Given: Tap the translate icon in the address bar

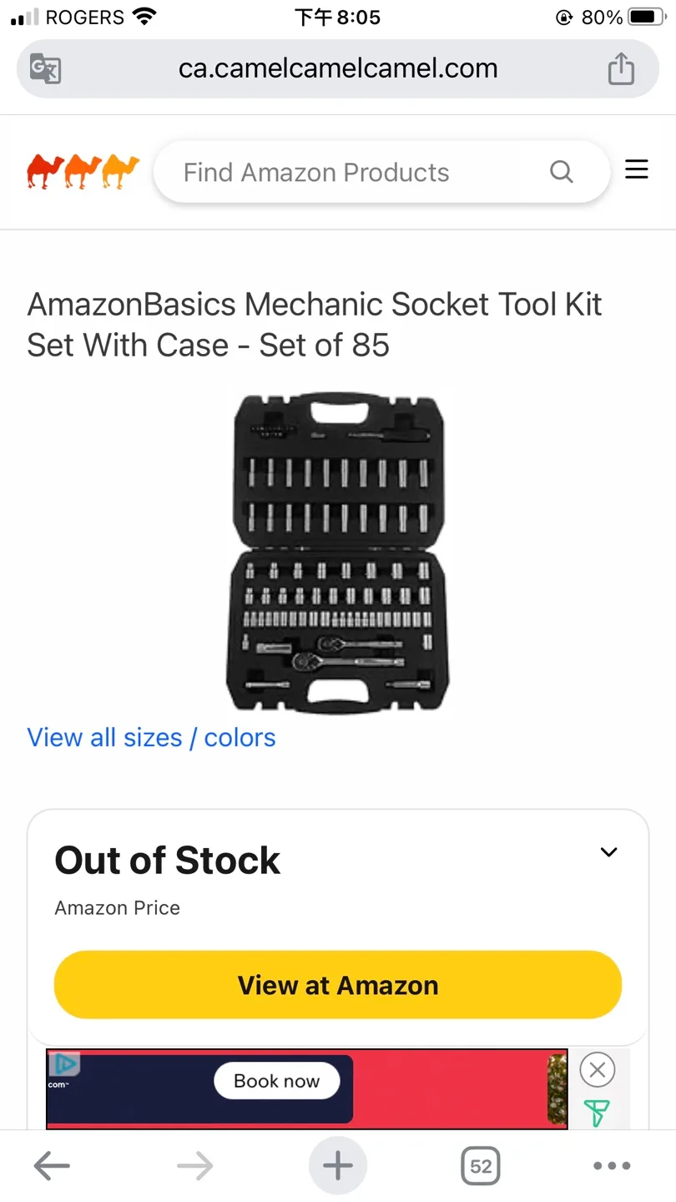Looking at the screenshot, I should 44,69.
